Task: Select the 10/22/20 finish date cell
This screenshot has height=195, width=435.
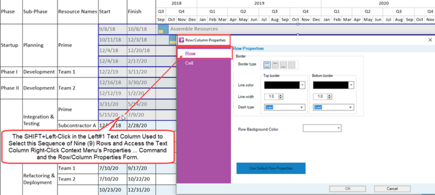Action: point(141,179)
